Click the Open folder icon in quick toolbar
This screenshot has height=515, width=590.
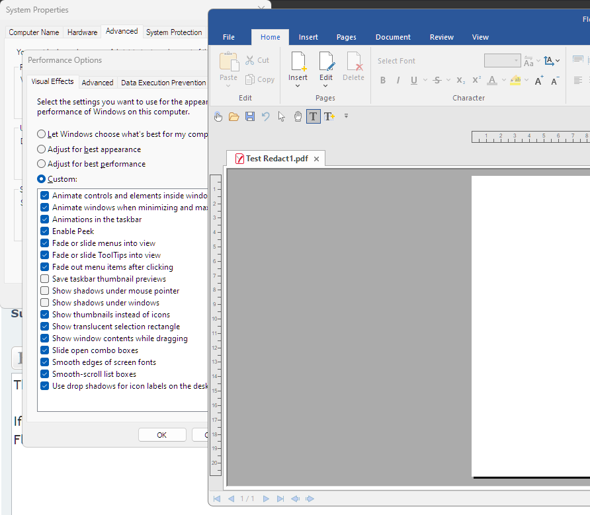(x=233, y=116)
